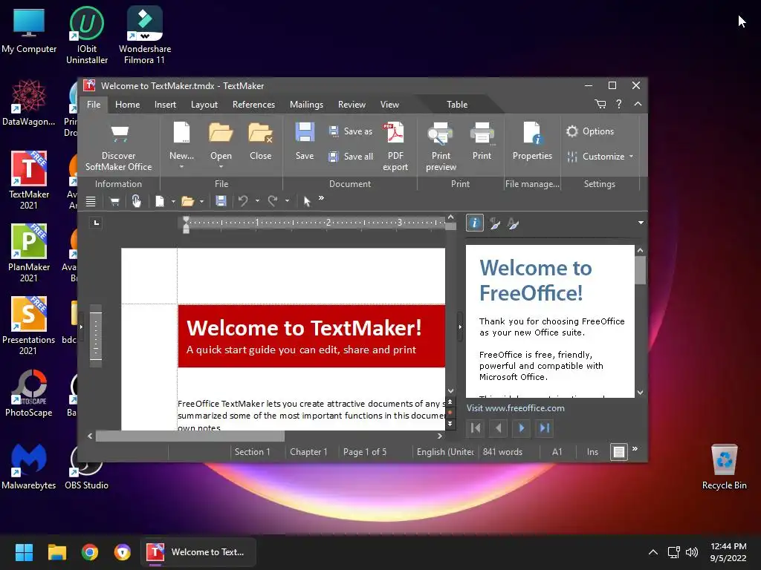
Task: Close the document with the Close folder icon
Action: tap(260, 133)
